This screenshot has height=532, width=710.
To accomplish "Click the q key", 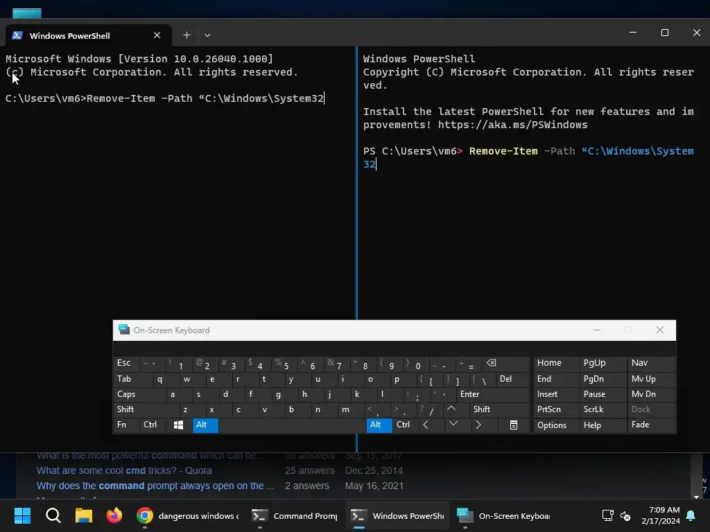I will click(x=166, y=379).
